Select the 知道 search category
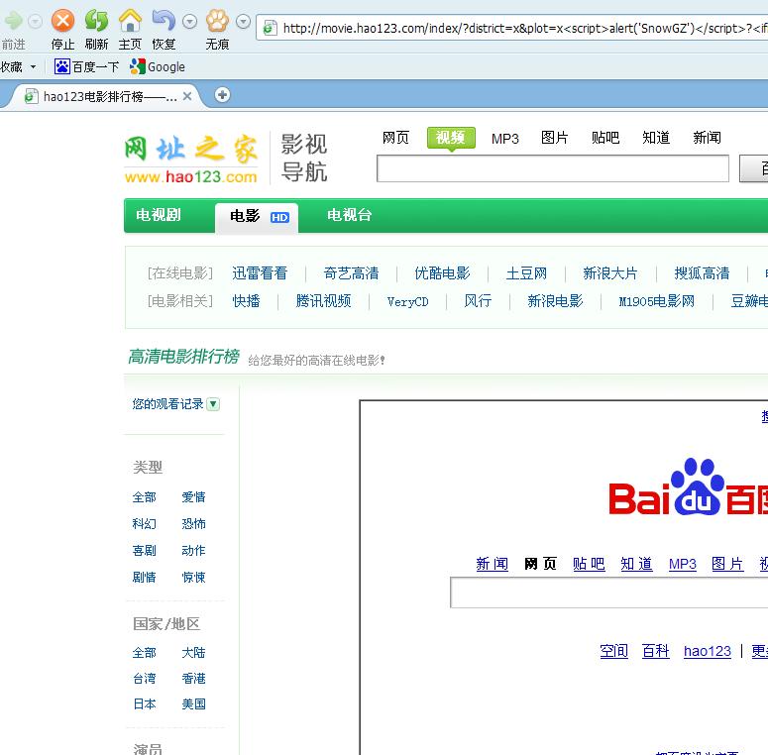 656,138
